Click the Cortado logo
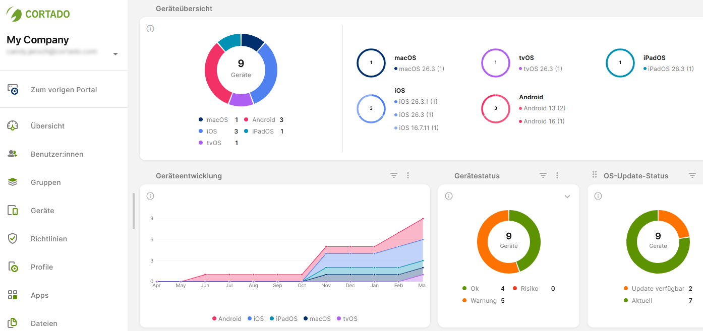Image resolution: width=703 pixels, height=331 pixels. coord(38,14)
